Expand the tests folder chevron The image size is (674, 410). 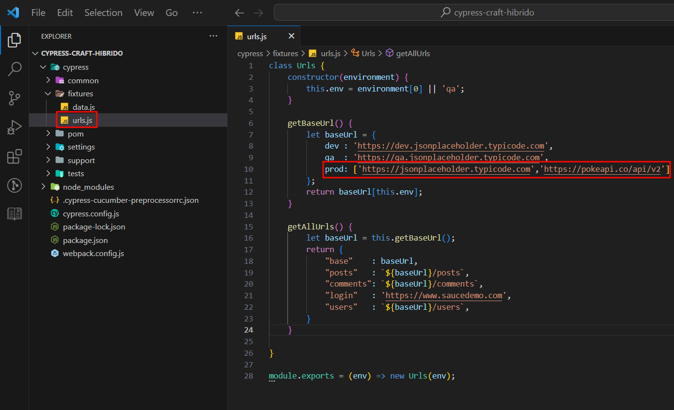click(48, 173)
